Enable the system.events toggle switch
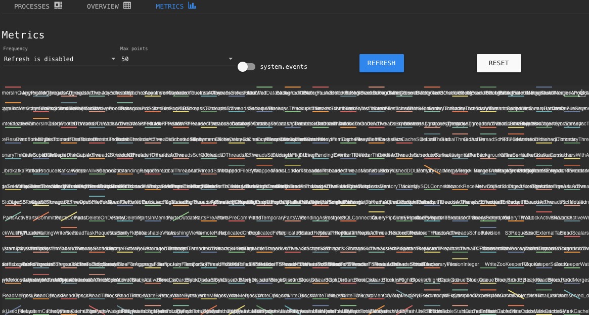Viewport: 589px width, 315px height. tap(246, 66)
